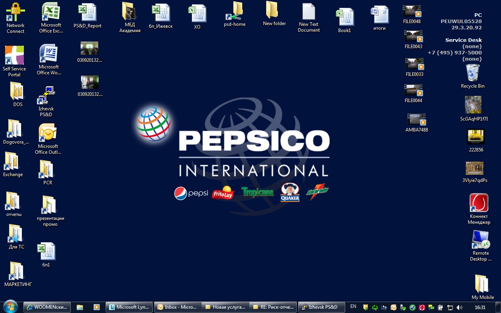Open the clock showing 16:31
501x313 pixels.
point(480,308)
